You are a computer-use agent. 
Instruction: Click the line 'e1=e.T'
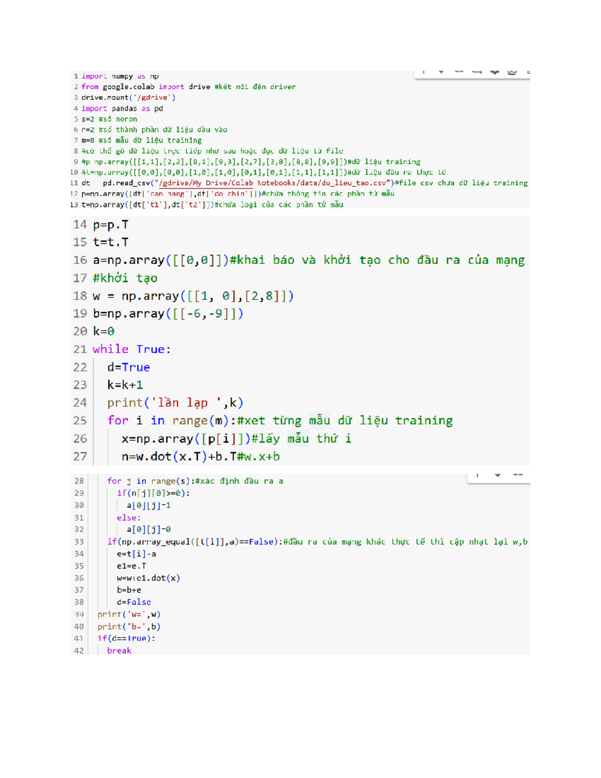(x=132, y=566)
